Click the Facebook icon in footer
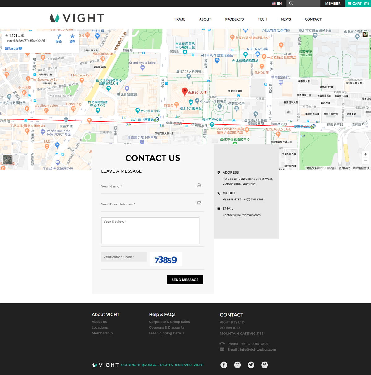 [224, 365]
